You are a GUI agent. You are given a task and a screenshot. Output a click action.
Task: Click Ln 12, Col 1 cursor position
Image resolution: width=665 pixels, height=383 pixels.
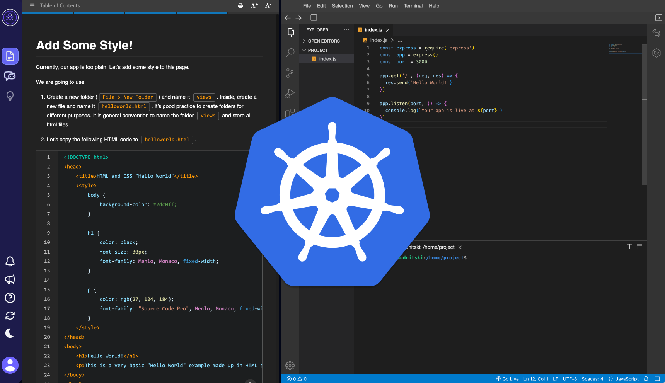pos(536,379)
